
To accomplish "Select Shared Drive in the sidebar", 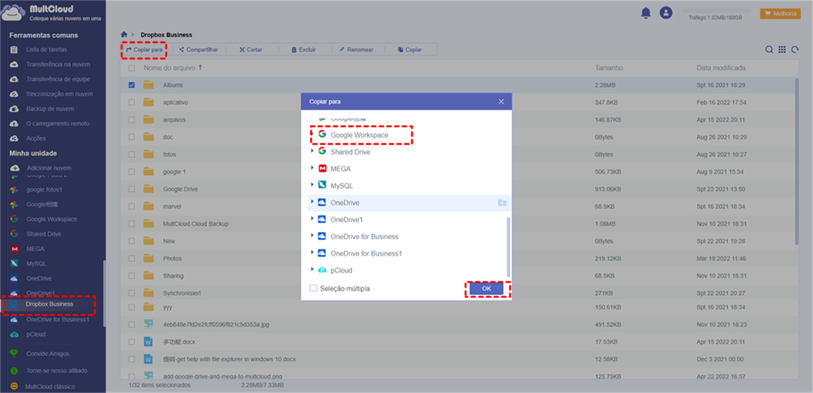I will click(44, 234).
